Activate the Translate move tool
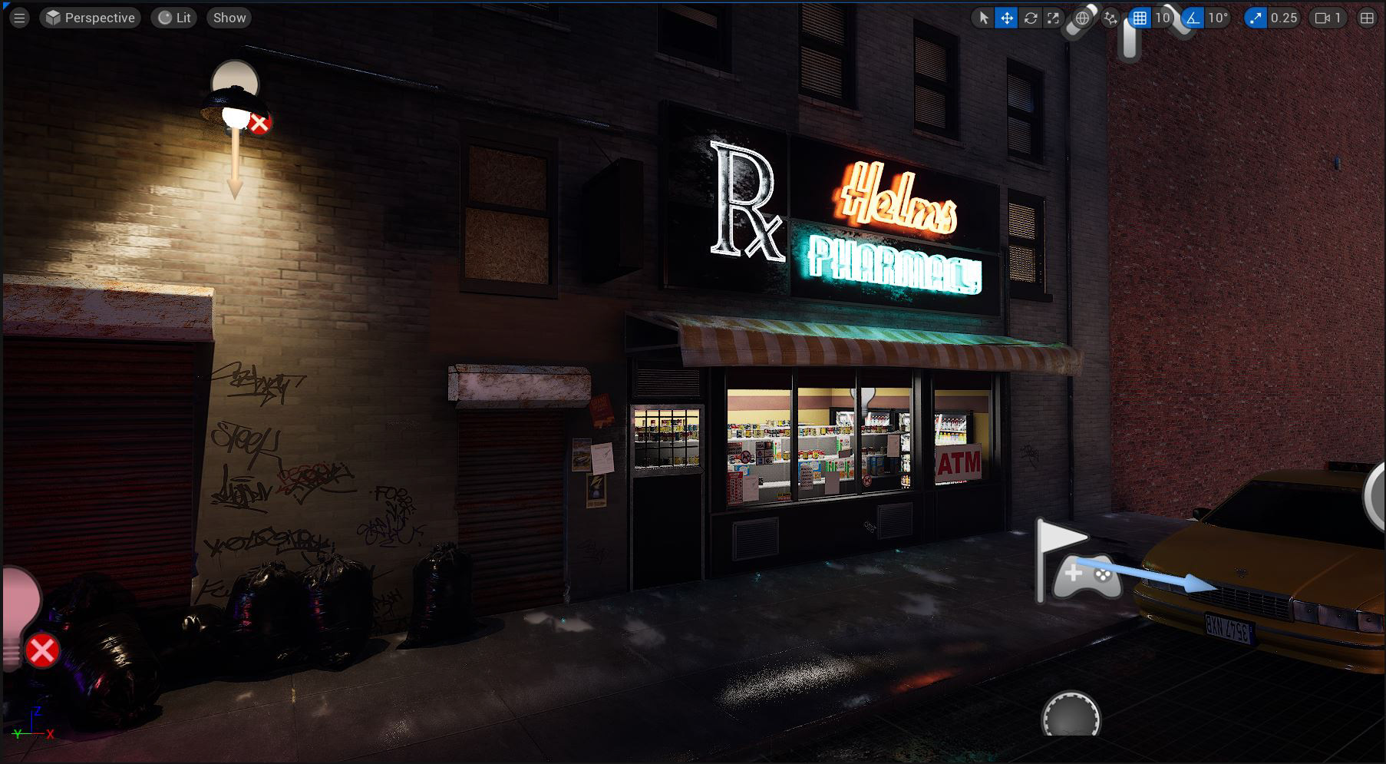1386x764 pixels. [x=1006, y=18]
